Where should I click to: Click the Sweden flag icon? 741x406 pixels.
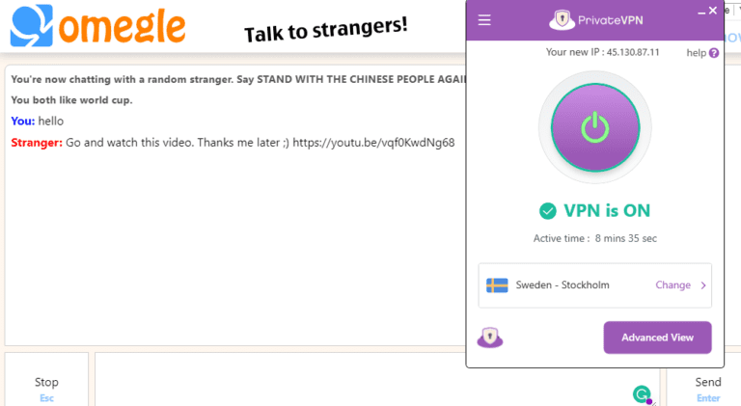(497, 285)
